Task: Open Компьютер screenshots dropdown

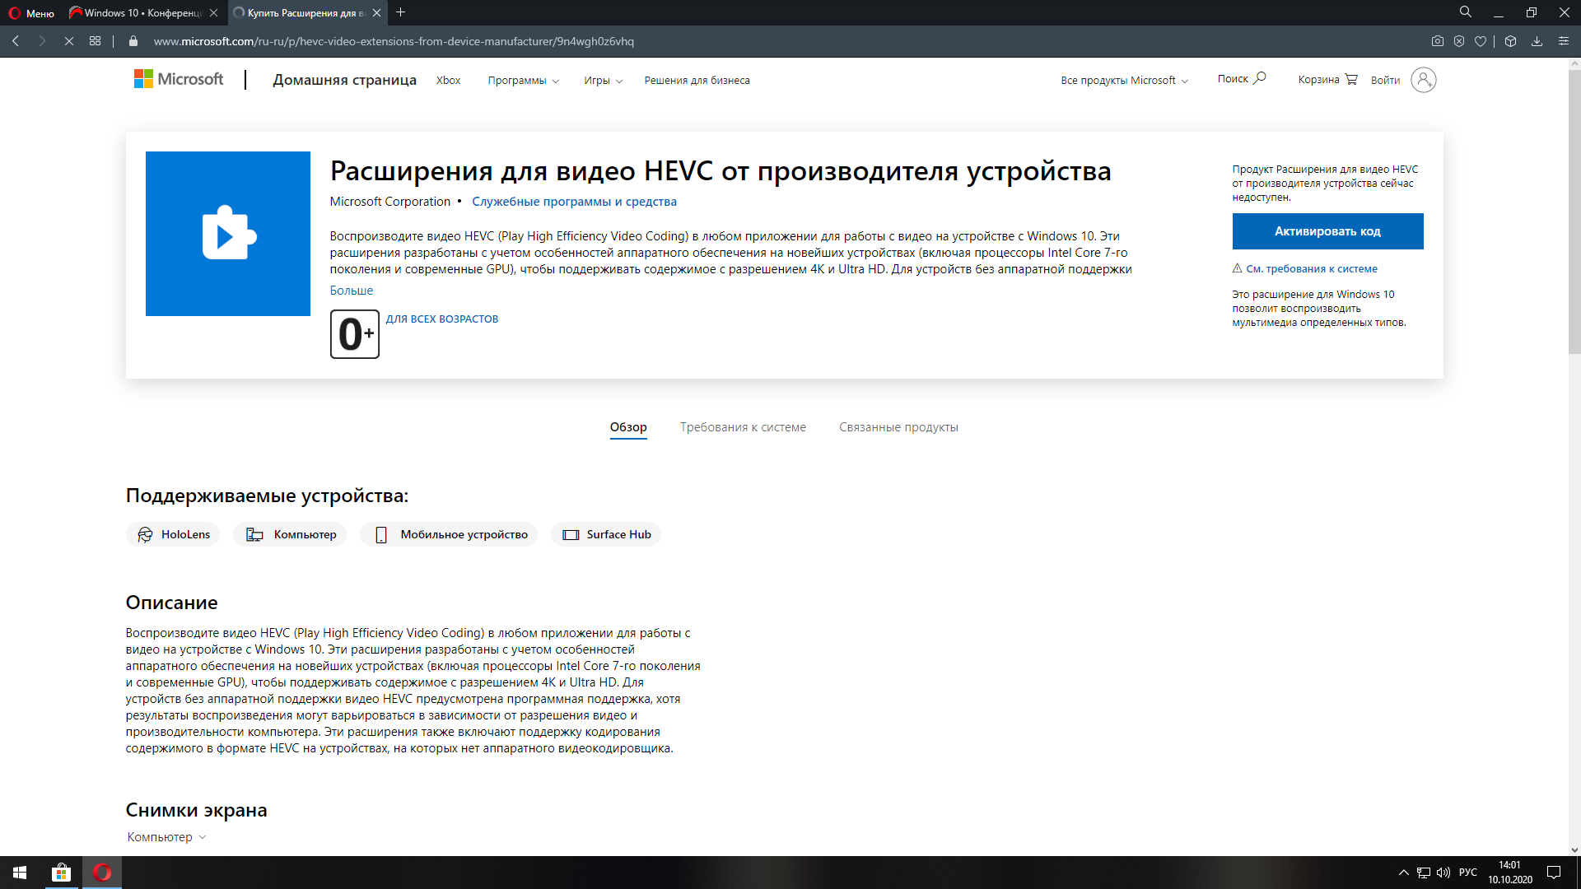Action: (x=166, y=837)
